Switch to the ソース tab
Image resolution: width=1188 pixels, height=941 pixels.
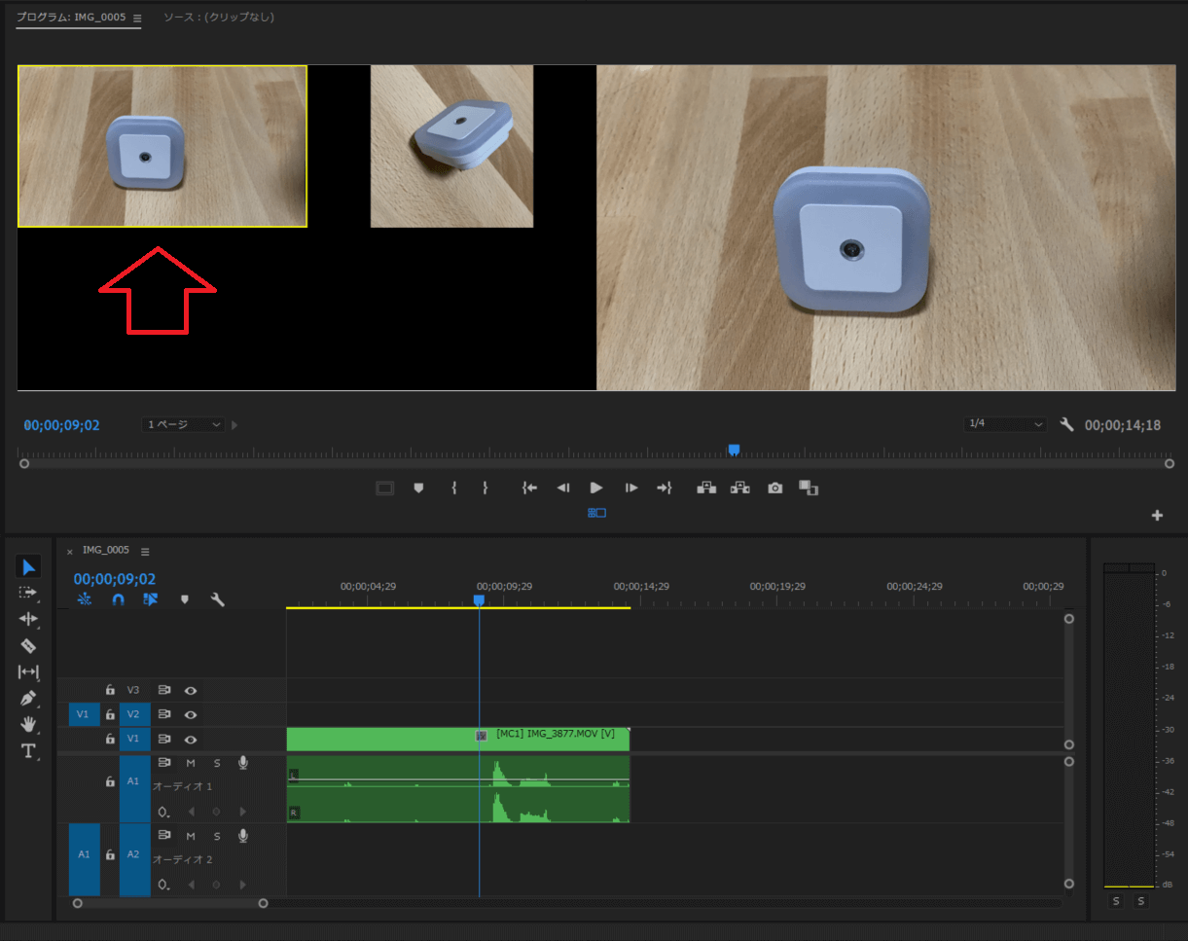click(220, 18)
